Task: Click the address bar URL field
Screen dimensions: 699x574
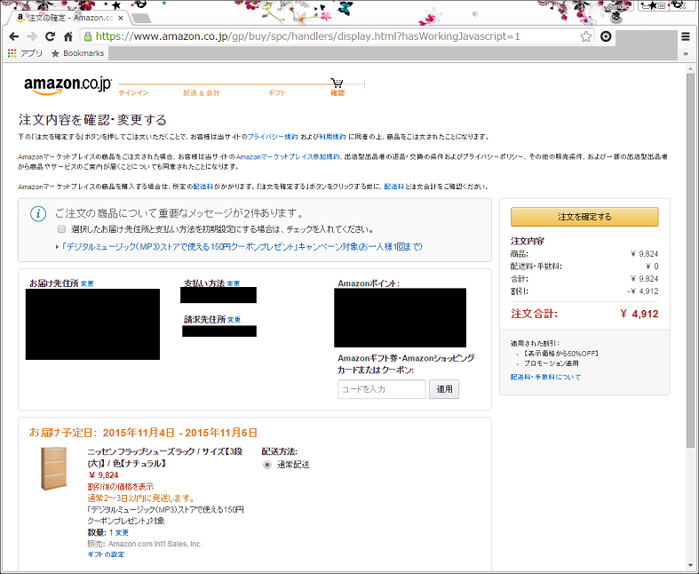Action: point(337,36)
